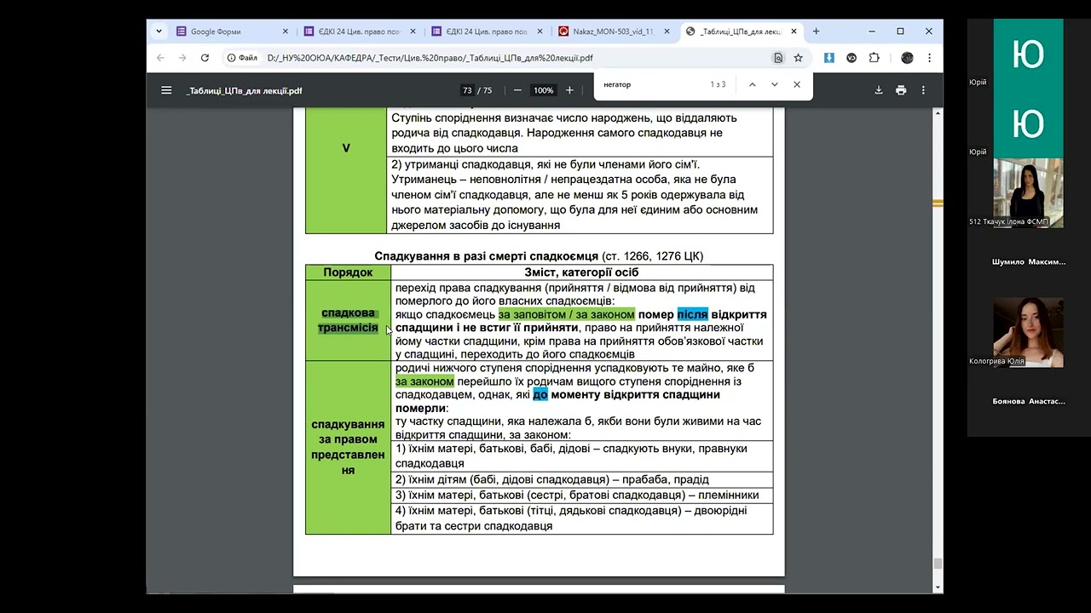The image size is (1091, 613).
Task: Click the 'Порядок' table header
Action: click(x=348, y=272)
